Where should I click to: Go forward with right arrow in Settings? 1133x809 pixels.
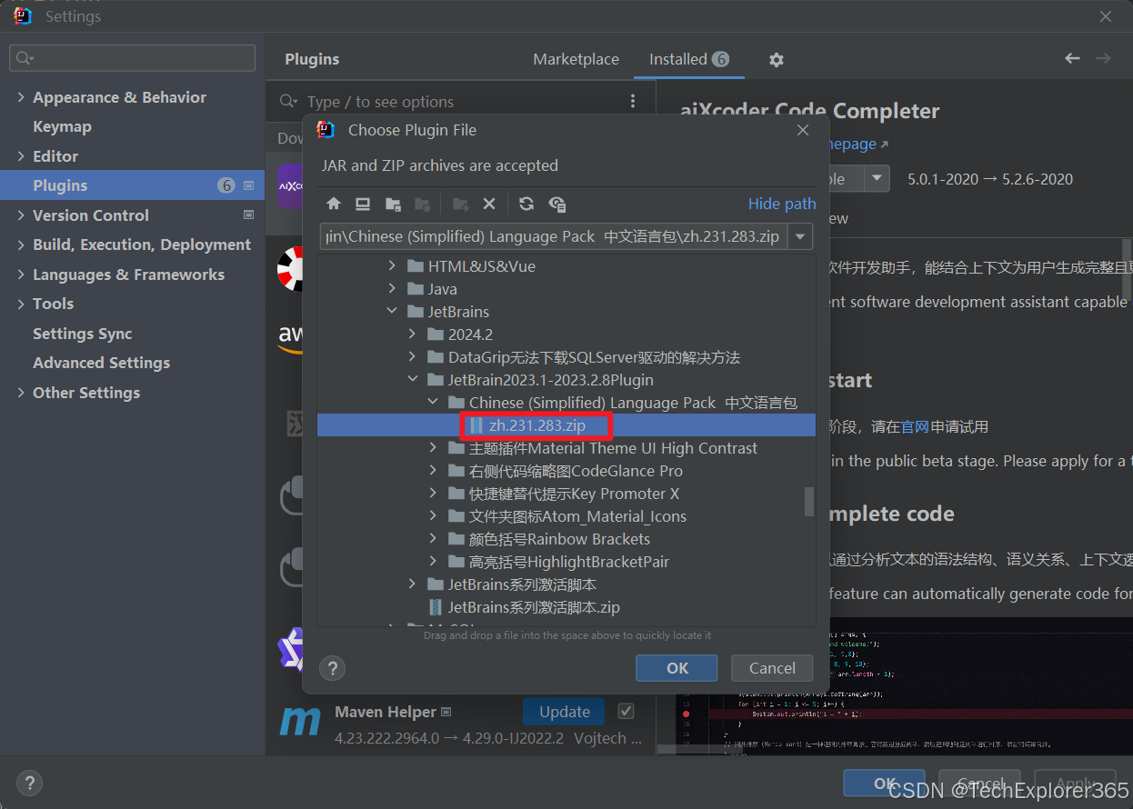1103,58
